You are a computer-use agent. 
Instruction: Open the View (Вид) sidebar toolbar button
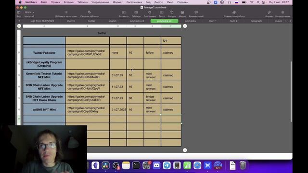(19, 12)
